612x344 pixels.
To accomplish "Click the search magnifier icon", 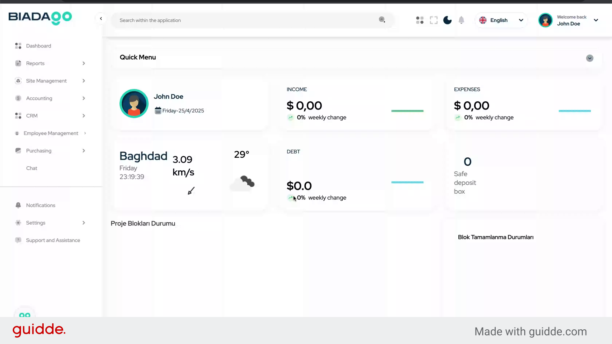I will (382, 20).
